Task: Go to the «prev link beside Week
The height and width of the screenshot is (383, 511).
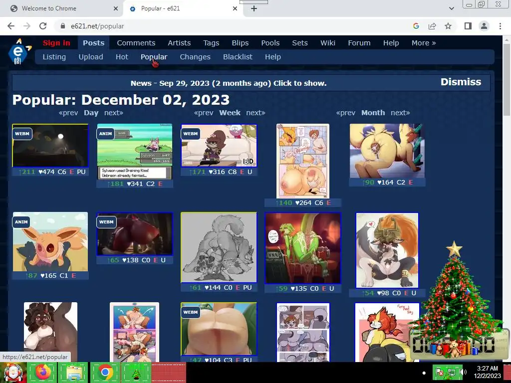Action: pyautogui.click(x=204, y=113)
